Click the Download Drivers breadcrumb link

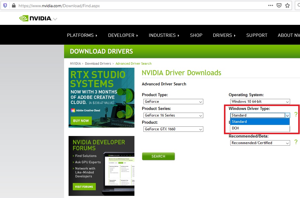[98, 64]
